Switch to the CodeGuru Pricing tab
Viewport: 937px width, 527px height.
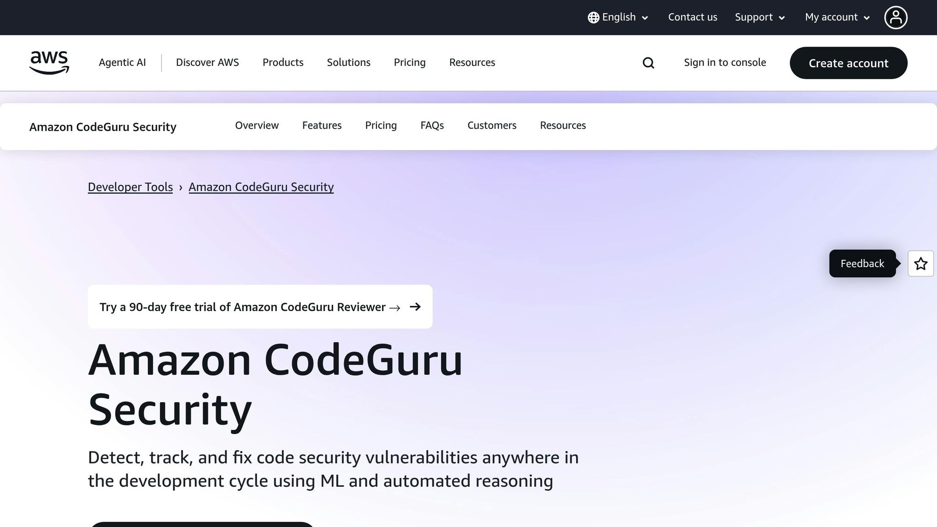click(x=381, y=125)
